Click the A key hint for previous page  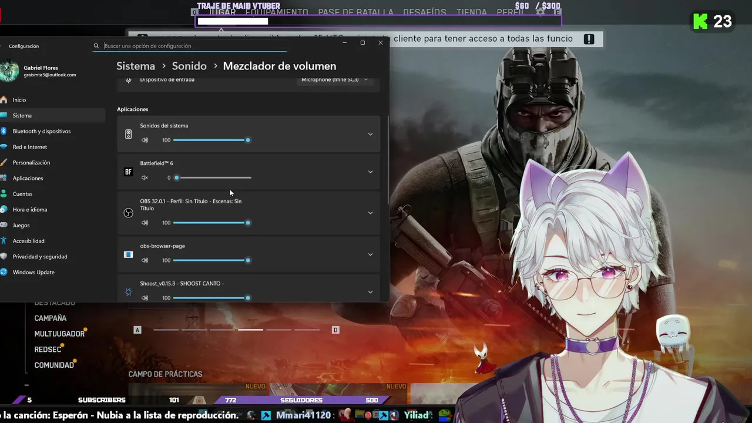click(x=137, y=330)
